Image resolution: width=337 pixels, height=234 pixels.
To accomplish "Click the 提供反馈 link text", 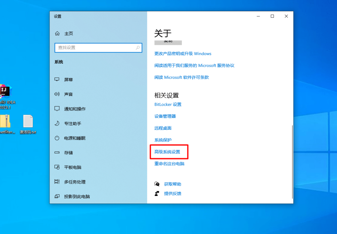I will (173, 194).
